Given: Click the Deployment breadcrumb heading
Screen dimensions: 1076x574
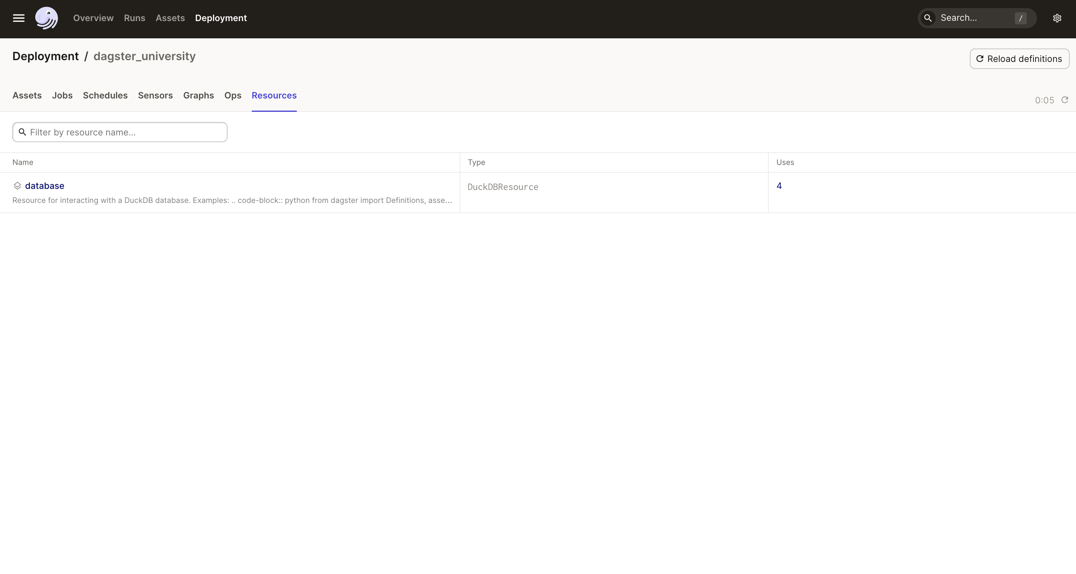Looking at the screenshot, I should coord(45,56).
